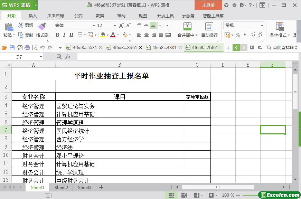Open the font name dropdown showing 宋体

pos(75,25)
